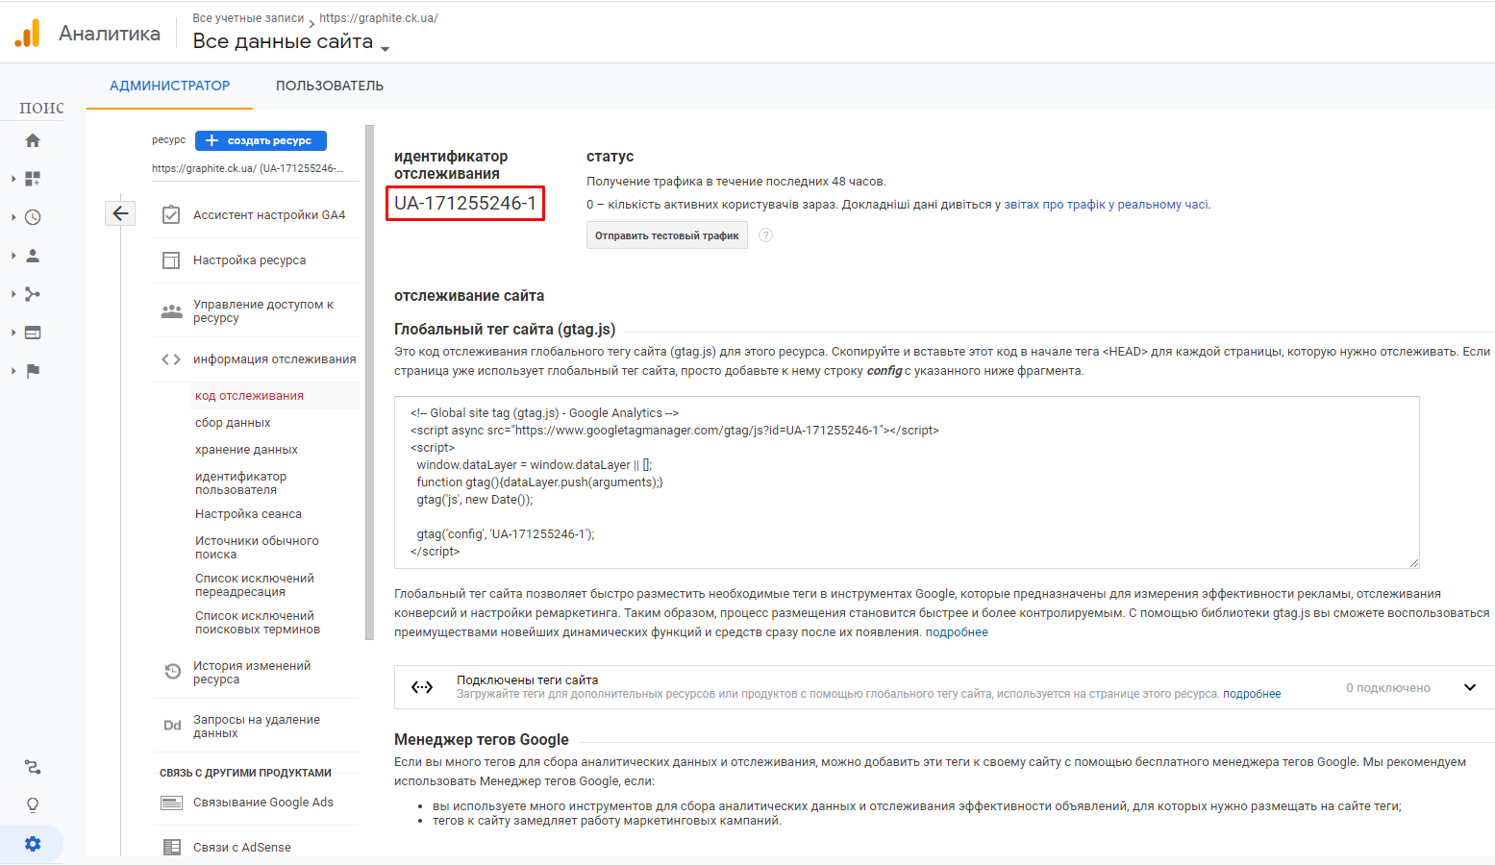Open the Realtime clock icon in sidebar
1495x865 pixels.
[33, 217]
